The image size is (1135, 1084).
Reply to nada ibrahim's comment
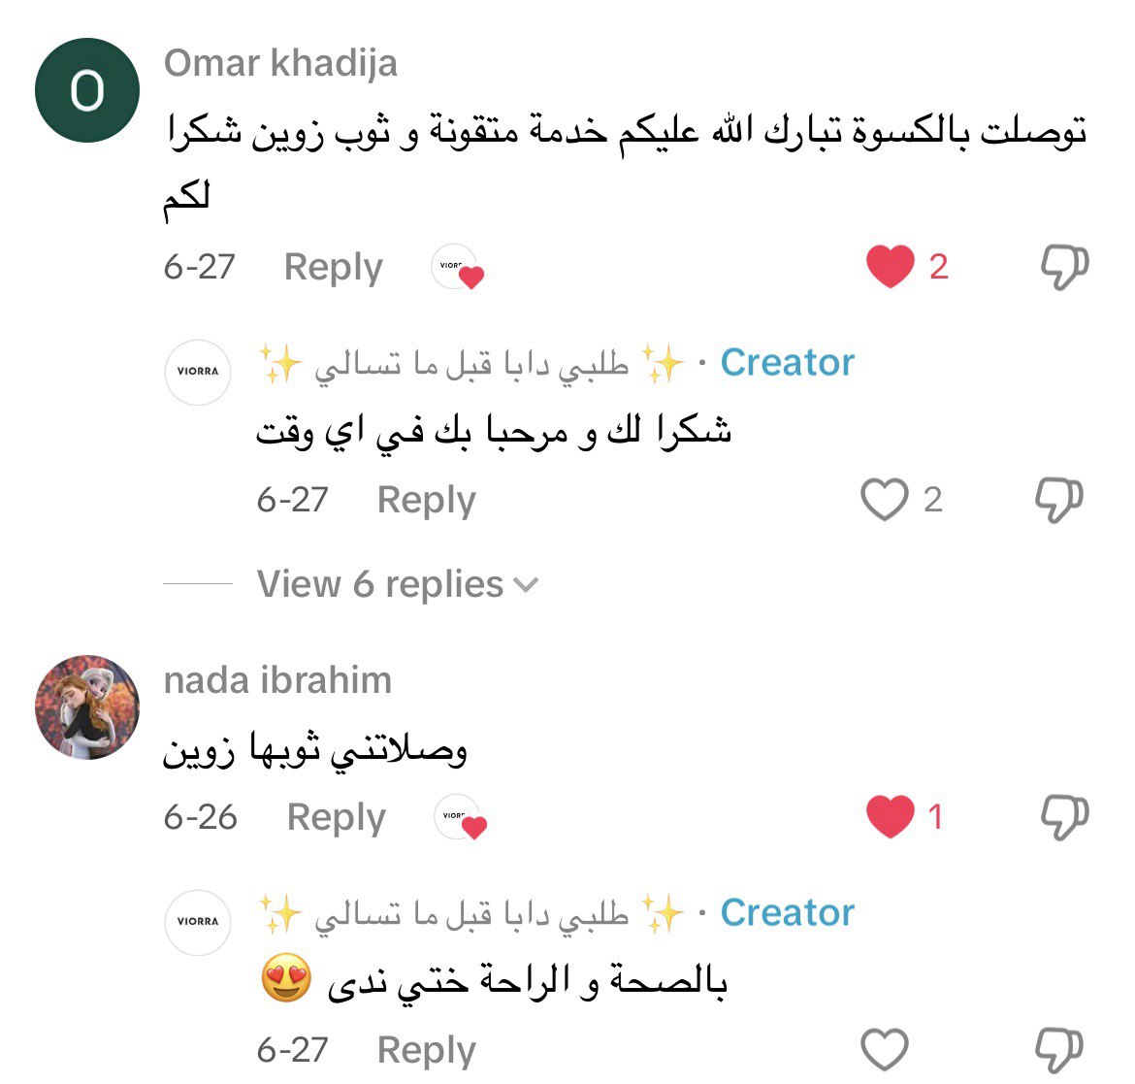(336, 817)
